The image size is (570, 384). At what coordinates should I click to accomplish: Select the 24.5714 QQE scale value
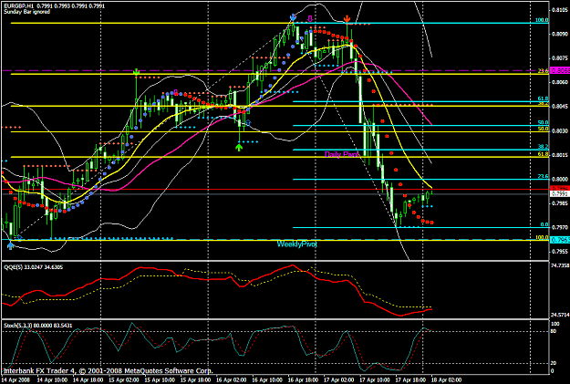pyautogui.click(x=560, y=315)
